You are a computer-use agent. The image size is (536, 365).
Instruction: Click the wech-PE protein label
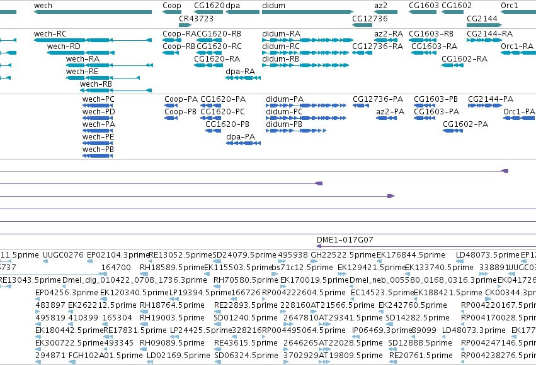98,137
